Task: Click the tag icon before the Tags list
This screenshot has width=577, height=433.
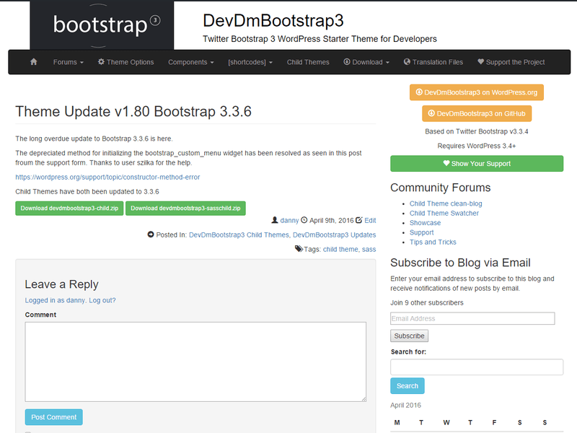Action: pos(297,248)
